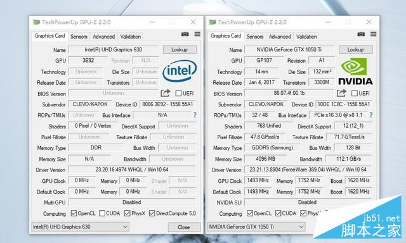Open the NVIDIA GeForce GTX 1050 Ti GPU selector dropdown
This screenshot has width=406, height=243.
click(256, 227)
